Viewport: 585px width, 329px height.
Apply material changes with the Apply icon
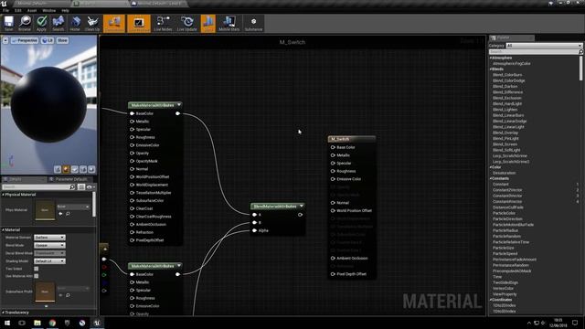pyautogui.click(x=41, y=23)
